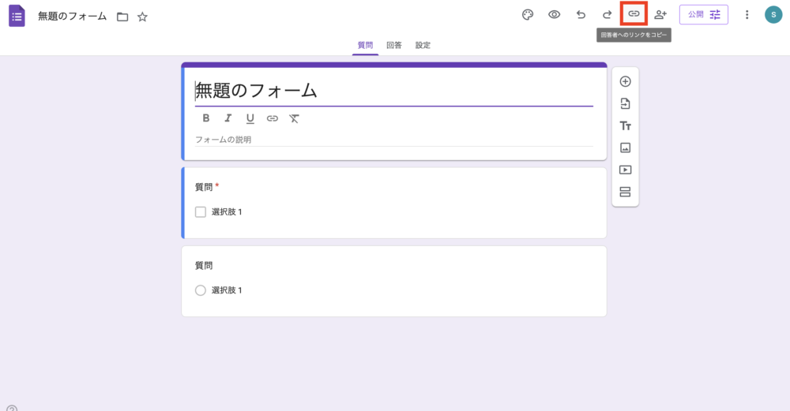Open the Google Forms home icon
This screenshot has width=790, height=411.
tap(17, 16)
